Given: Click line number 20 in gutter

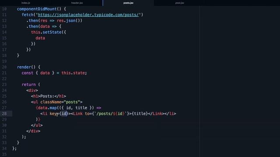Looking at the screenshot, I should (x=4, y=67).
